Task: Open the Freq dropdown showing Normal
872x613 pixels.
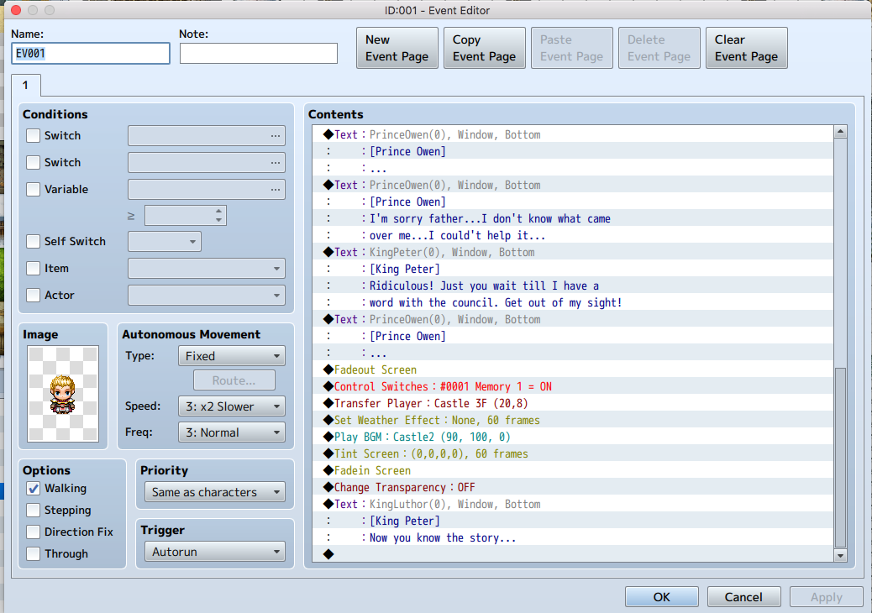Action: pos(231,432)
